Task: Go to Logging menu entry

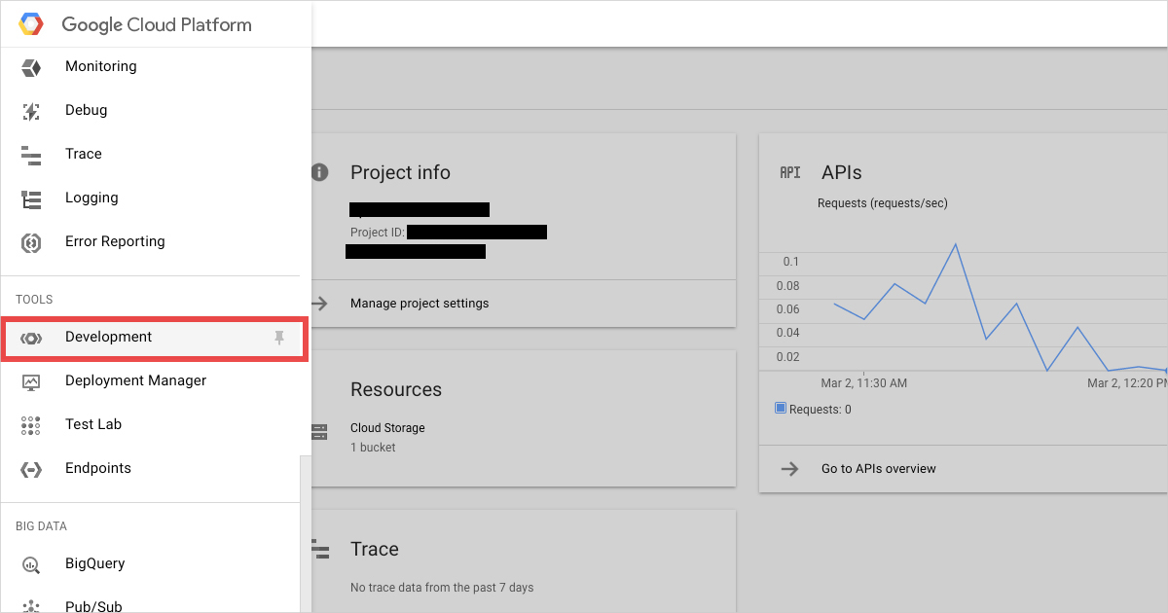Action: tap(91, 198)
